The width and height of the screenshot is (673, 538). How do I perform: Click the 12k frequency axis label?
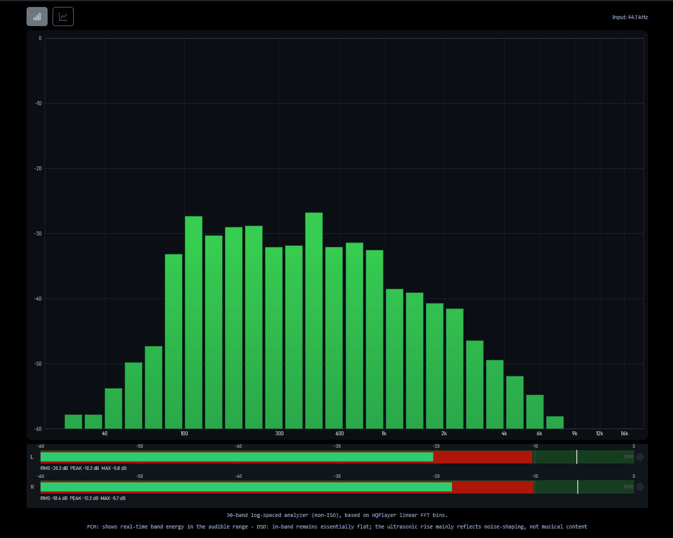[x=599, y=433]
